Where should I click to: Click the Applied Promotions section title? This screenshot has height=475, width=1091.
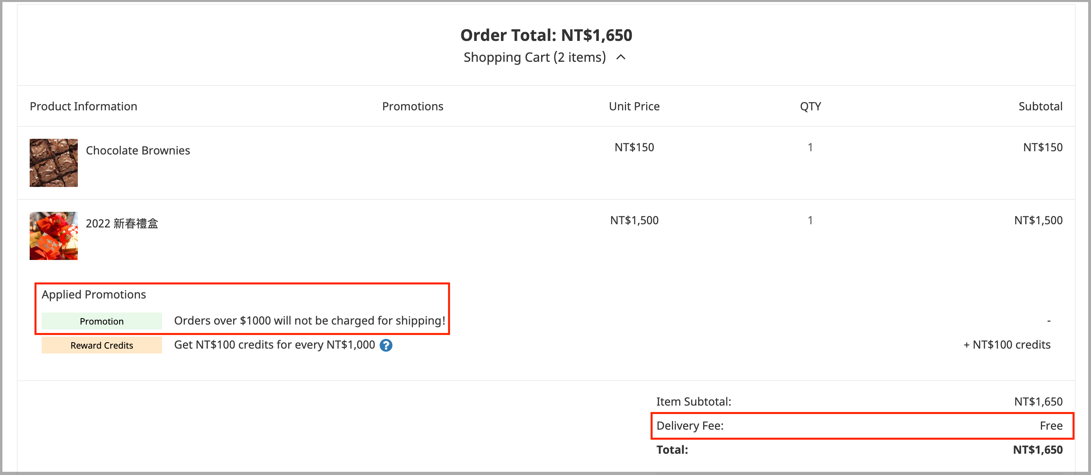point(93,294)
